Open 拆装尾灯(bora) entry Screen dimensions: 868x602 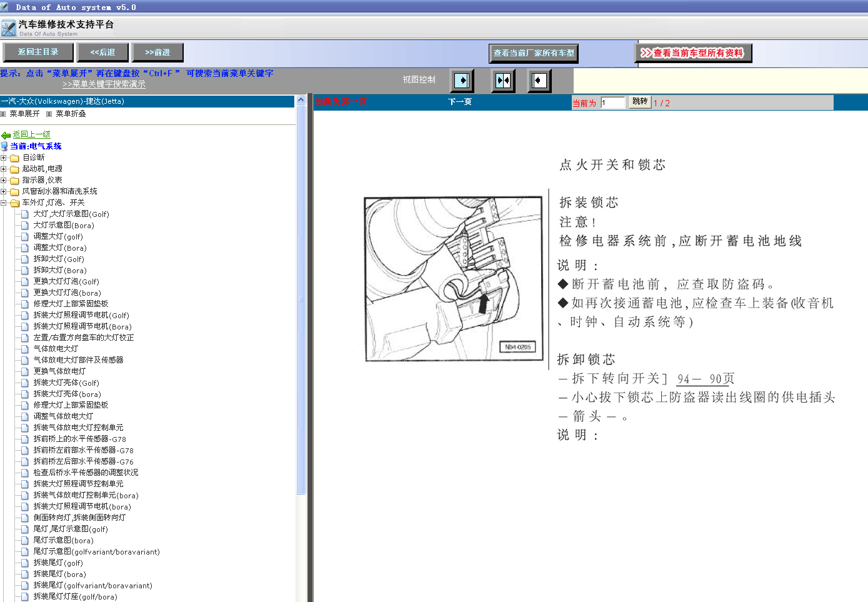(x=59, y=574)
